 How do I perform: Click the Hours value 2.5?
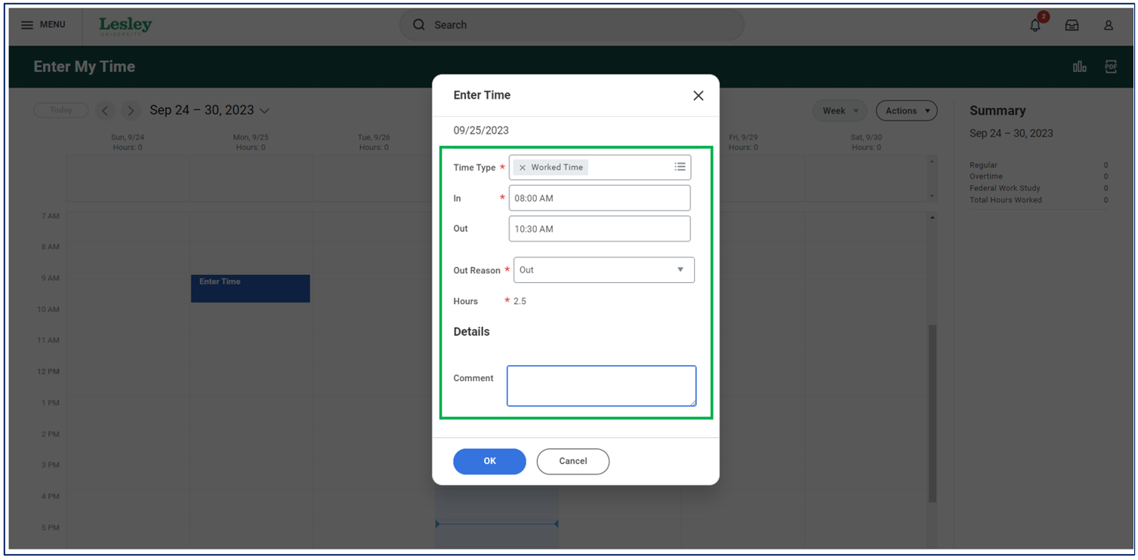click(x=520, y=301)
